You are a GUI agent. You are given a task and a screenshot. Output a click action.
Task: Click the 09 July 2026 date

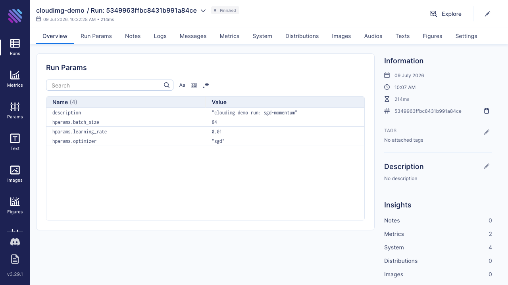(409, 75)
